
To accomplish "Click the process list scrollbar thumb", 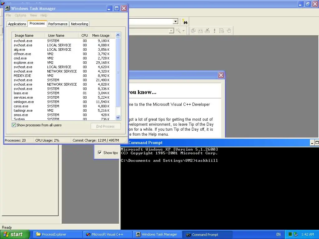I will point(118,72).
